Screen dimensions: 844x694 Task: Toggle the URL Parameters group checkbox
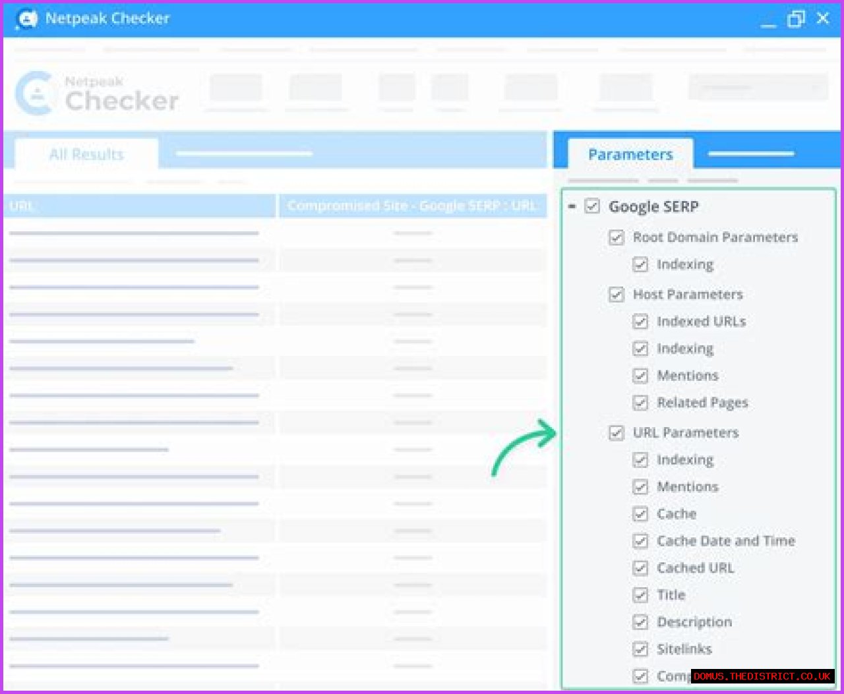click(617, 433)
